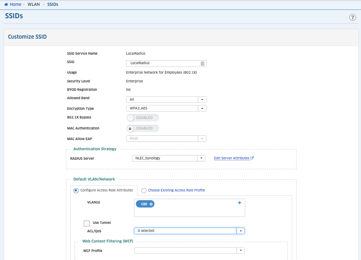Click into the SSID text field
Image resolution: width=361 pixels, height=260 pixels.
pos(162,63)
